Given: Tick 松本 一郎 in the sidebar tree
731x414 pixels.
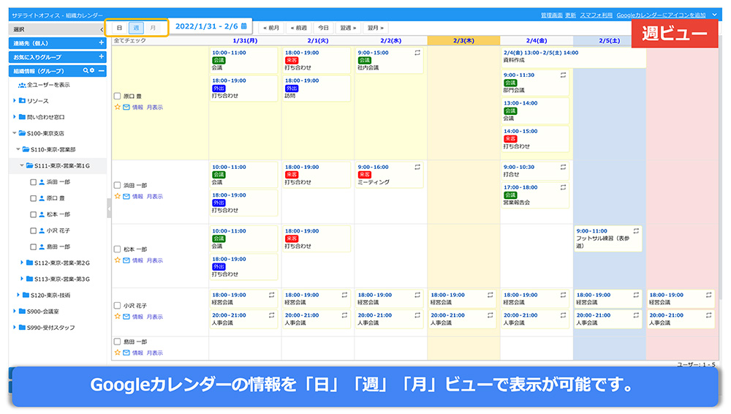Looking at the screenshot, I should coord(33,215).
